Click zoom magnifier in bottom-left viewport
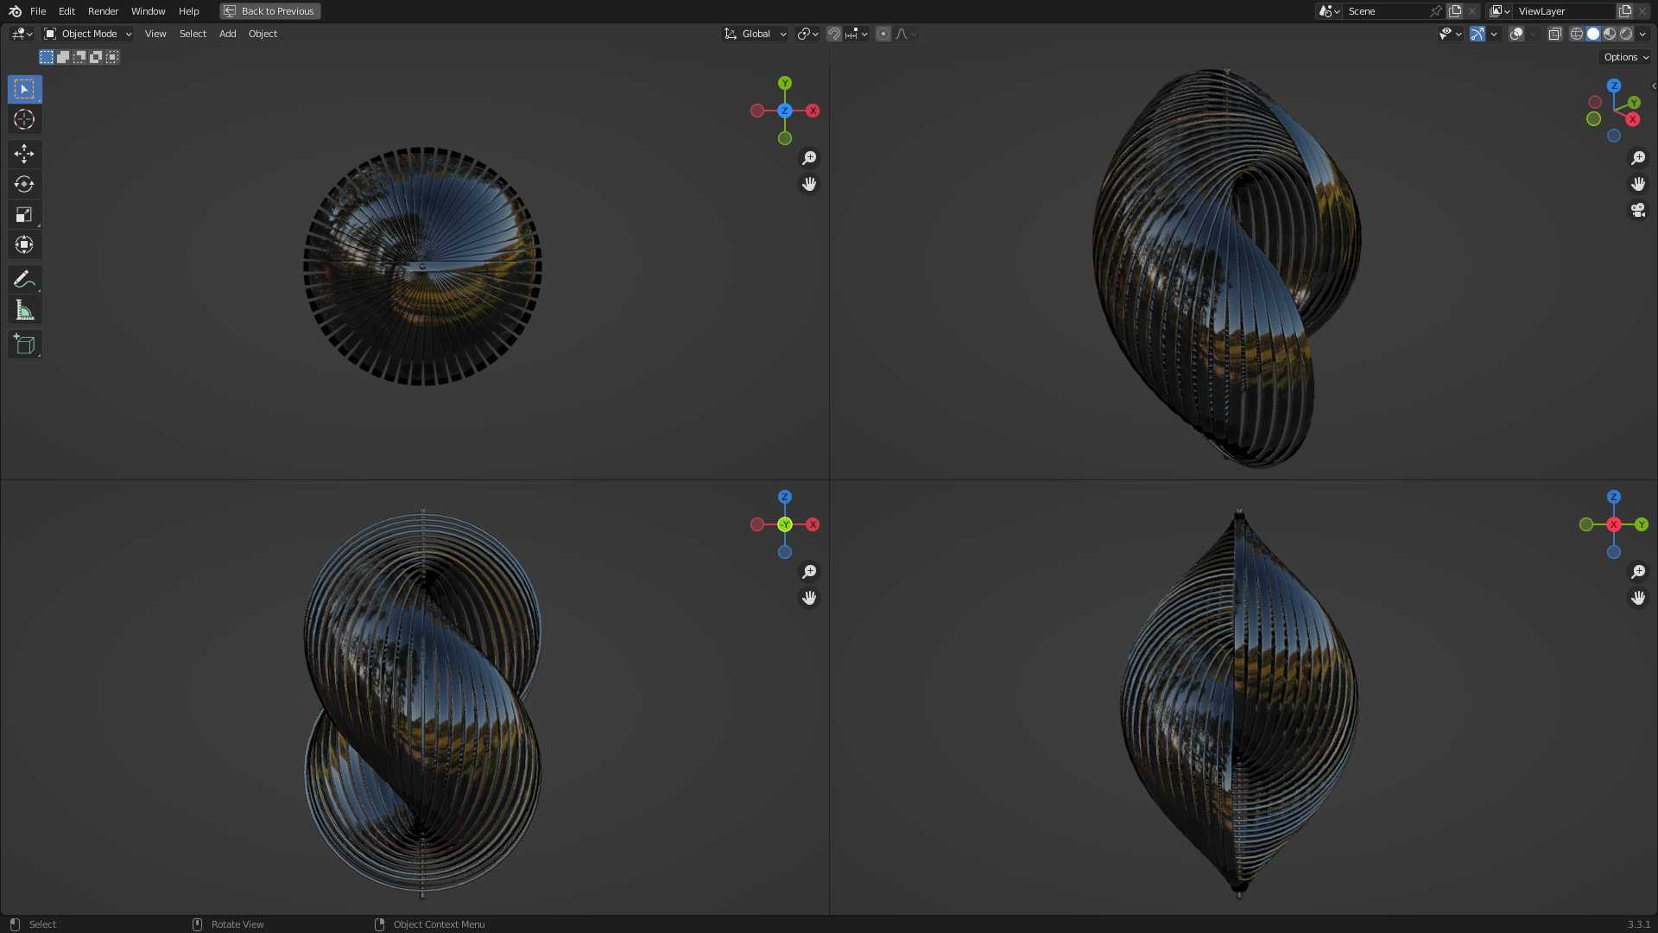1658x933 pixels. 809,572
